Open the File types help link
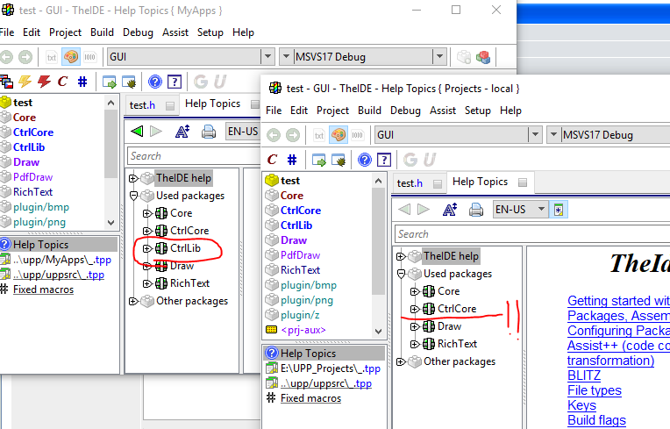 (x=594, y=390)
